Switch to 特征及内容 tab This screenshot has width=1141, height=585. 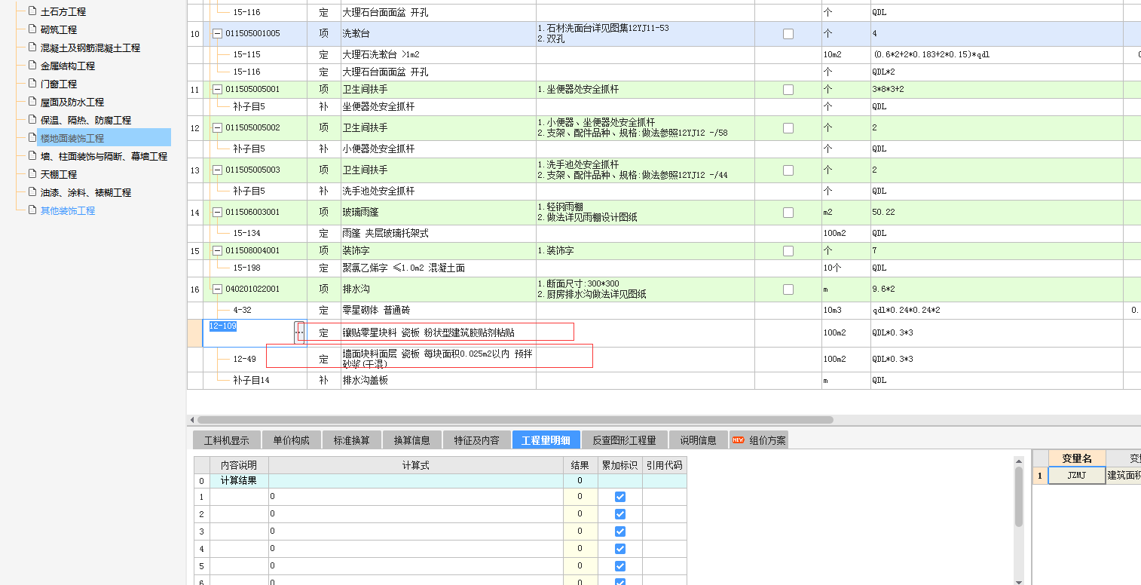pos(476,440)
